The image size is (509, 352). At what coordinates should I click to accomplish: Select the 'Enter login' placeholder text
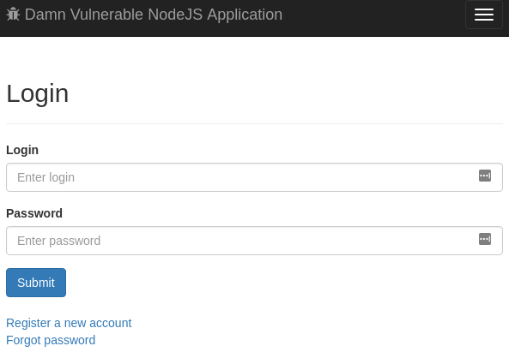(x=45, y=177)
